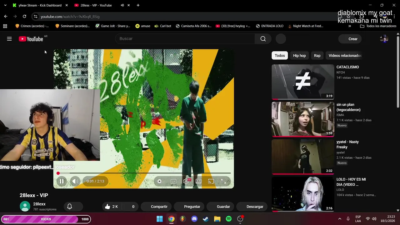Open the Chrome apps grid in the bookmarks bar

click(5, 26)
